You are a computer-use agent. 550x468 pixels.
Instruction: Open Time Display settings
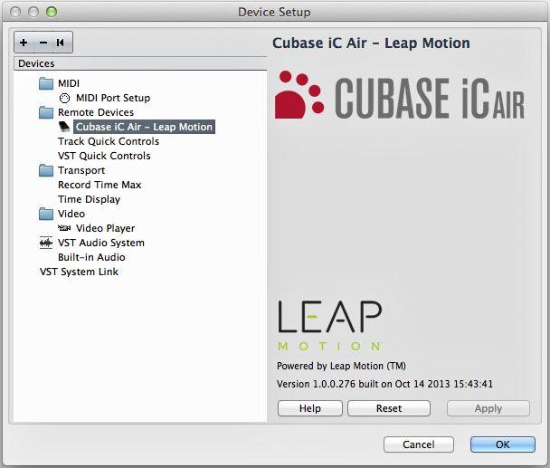89,199
